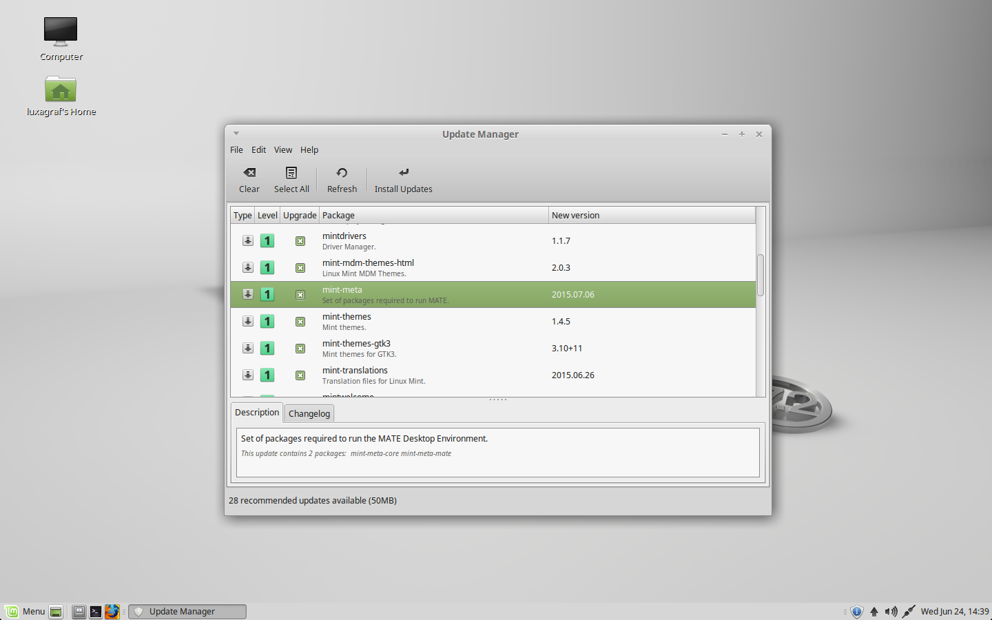This screenshot has width=992, height=620.
Task: Open the window options arrow in the titlebar
Action: (236, 133)
